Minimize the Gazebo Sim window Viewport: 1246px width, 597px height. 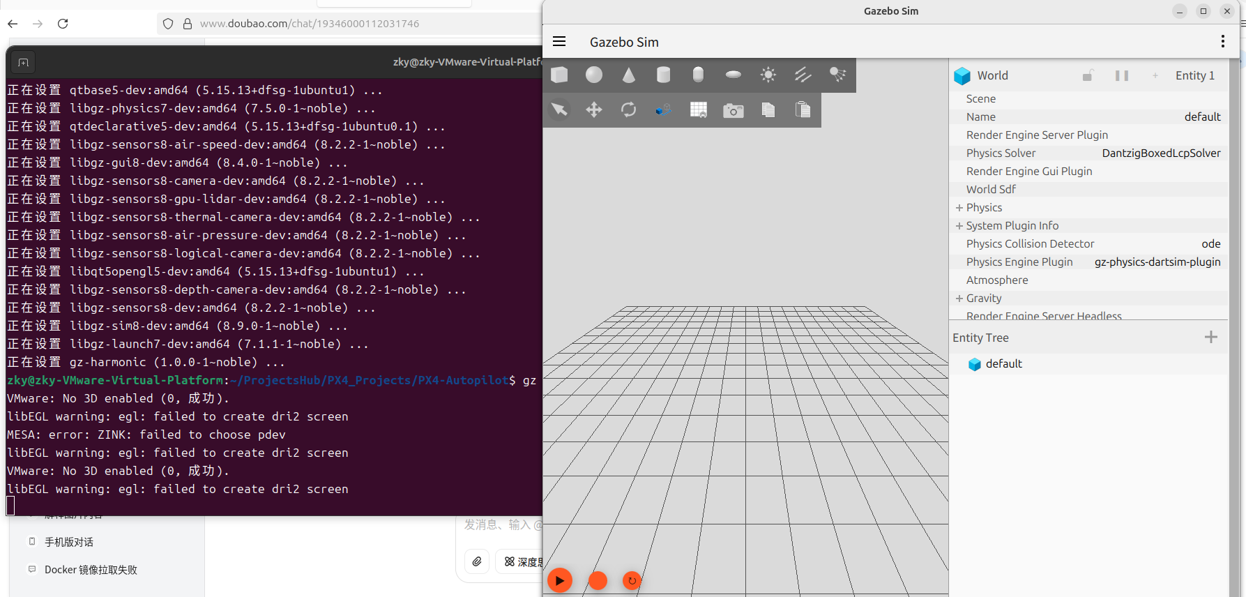tap(1180, 11)
